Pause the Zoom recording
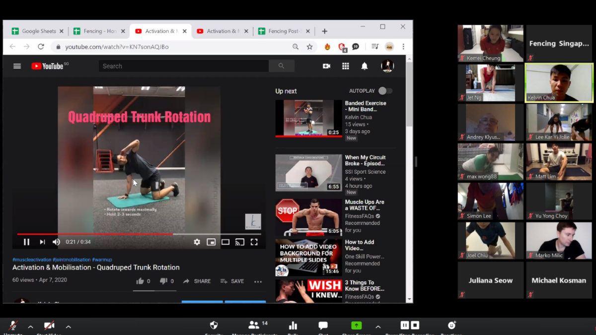 click(x=405, y=326)
